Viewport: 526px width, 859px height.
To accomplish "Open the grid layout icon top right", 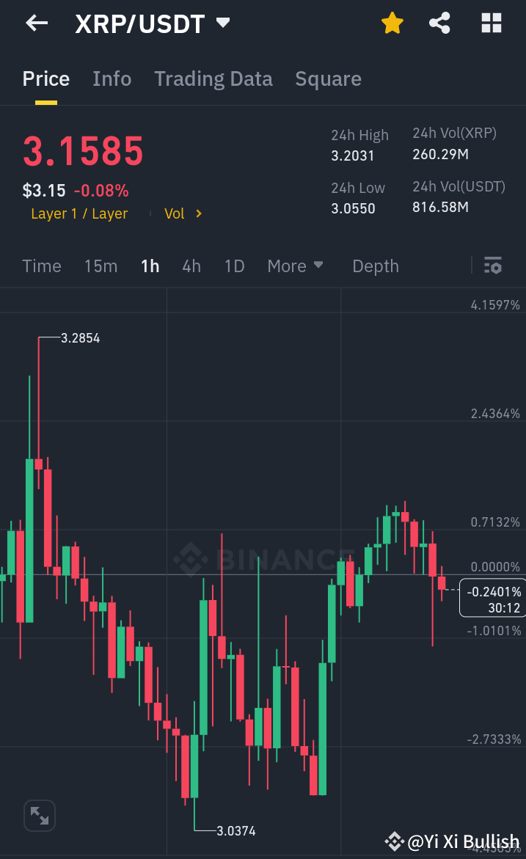I will 490,23.
